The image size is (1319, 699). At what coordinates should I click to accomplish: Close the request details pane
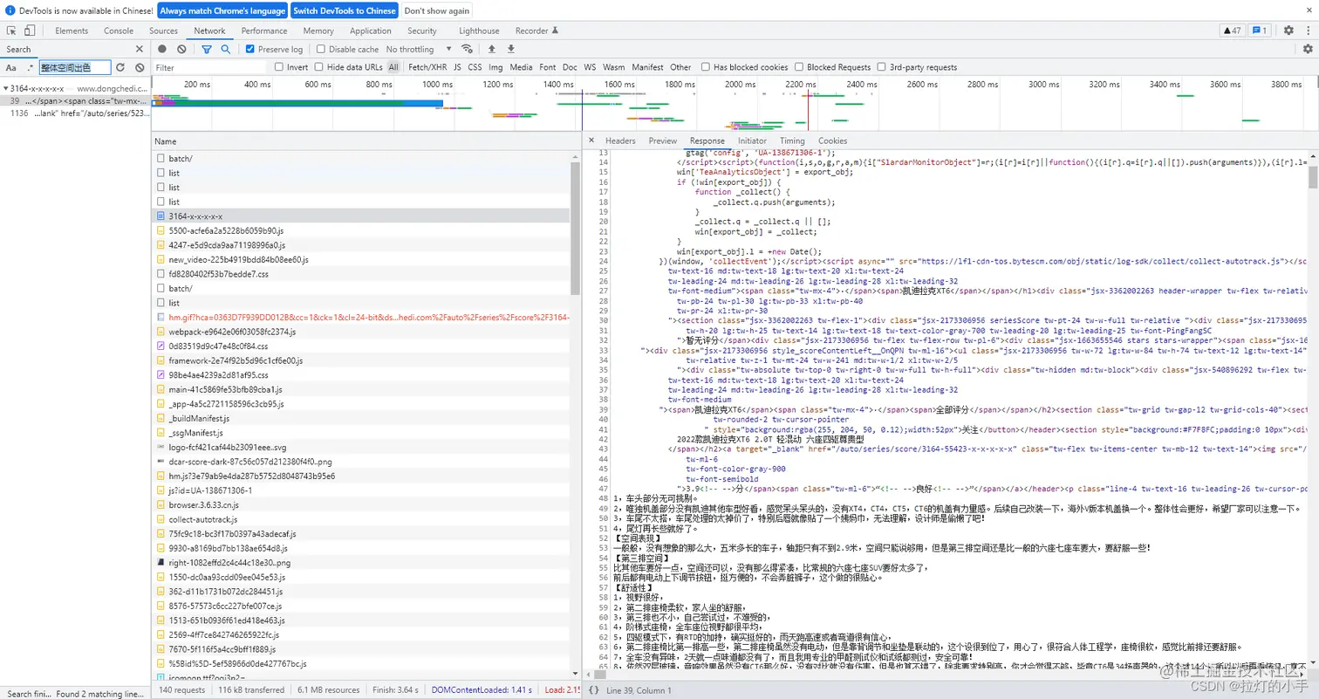[x=591, y=140]
